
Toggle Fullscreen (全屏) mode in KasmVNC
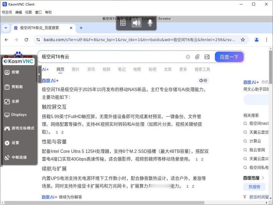7,101
